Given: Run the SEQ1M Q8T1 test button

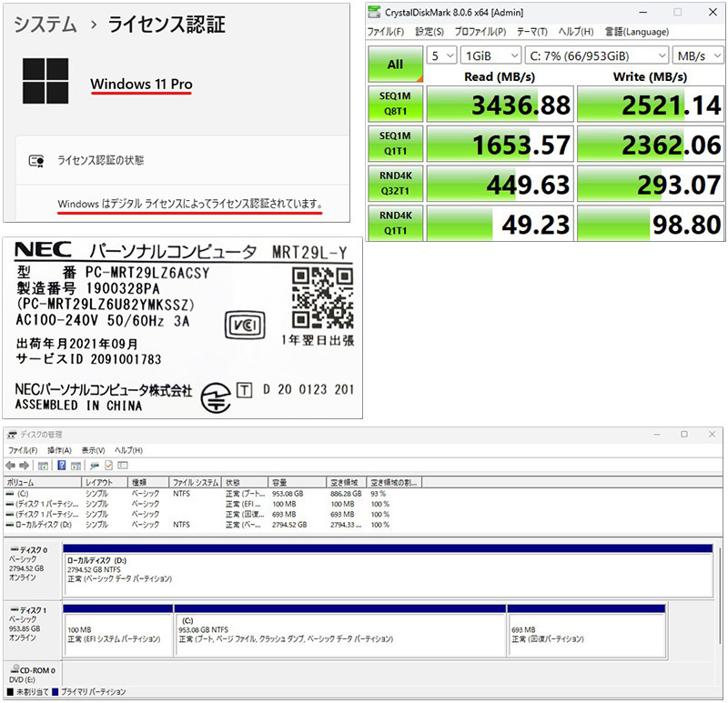Looking at the screenshot, I should tap(396, 104).
